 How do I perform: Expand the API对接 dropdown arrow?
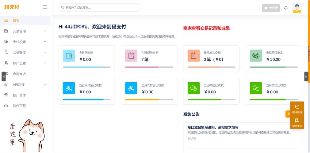coord(45,84)
